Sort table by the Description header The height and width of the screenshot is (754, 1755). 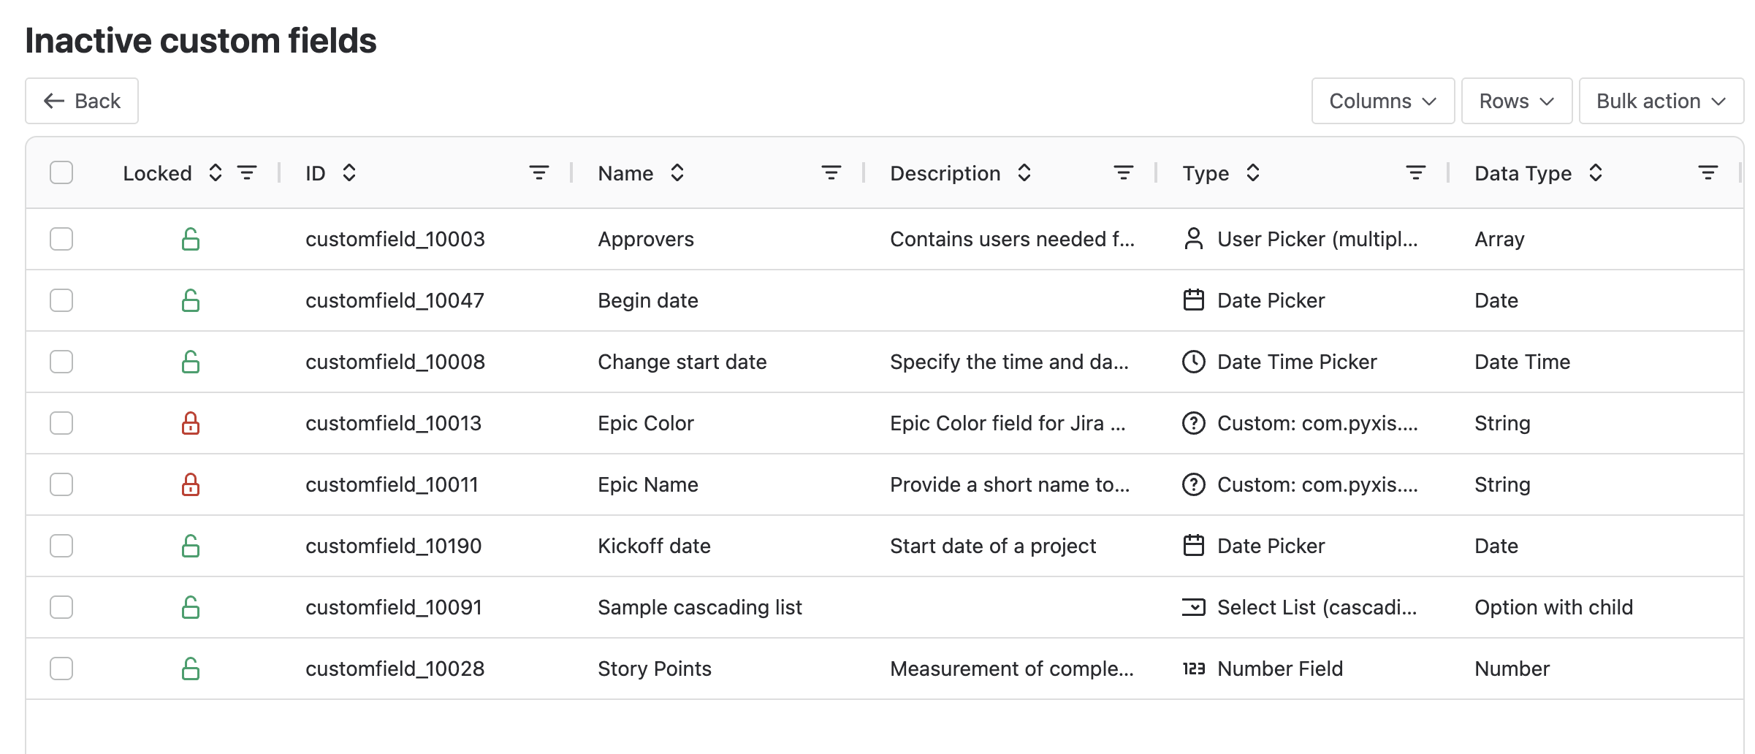click(x=945, y=173)
